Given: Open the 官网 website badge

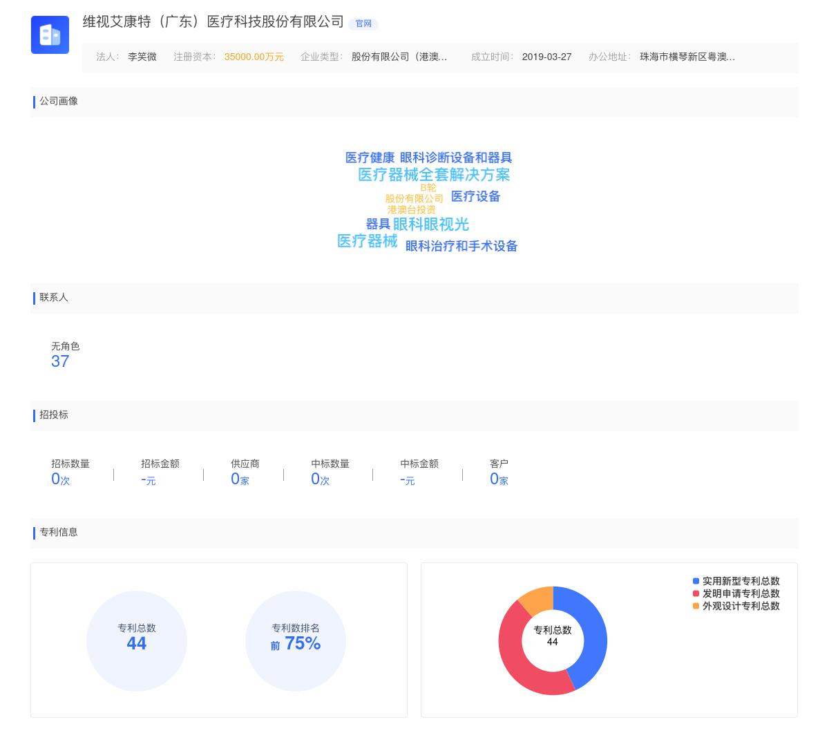Looking at the screenshot, I should (x=363, y=24).
